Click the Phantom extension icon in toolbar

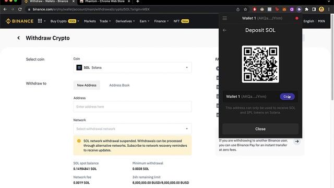(299, 9)
